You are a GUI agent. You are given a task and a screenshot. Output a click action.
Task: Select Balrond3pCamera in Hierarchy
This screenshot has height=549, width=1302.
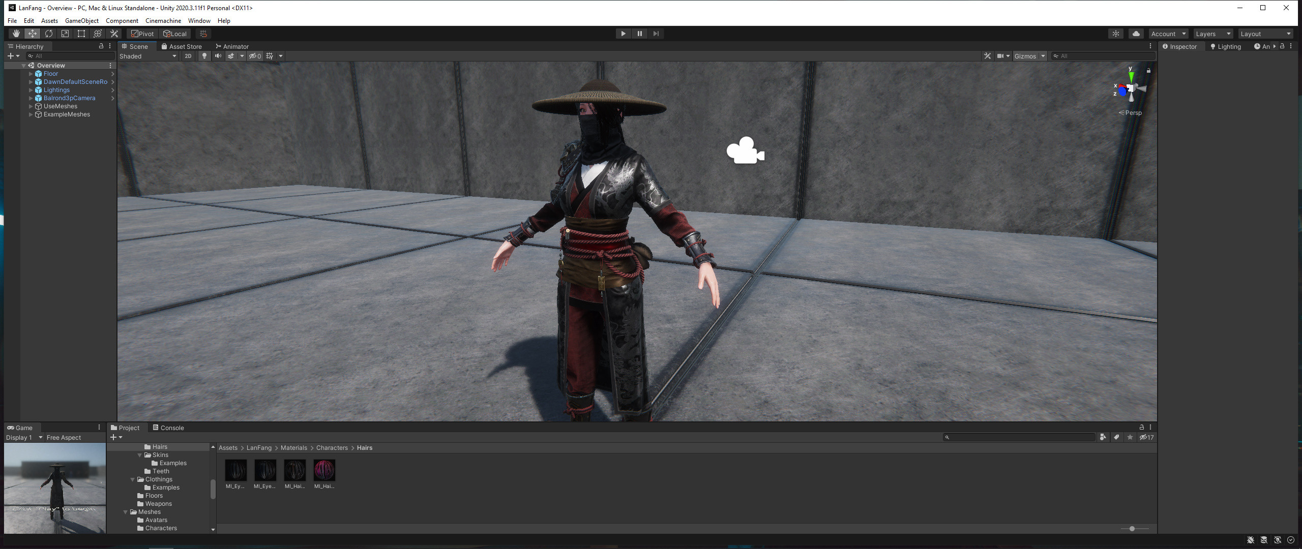[69, 98]
